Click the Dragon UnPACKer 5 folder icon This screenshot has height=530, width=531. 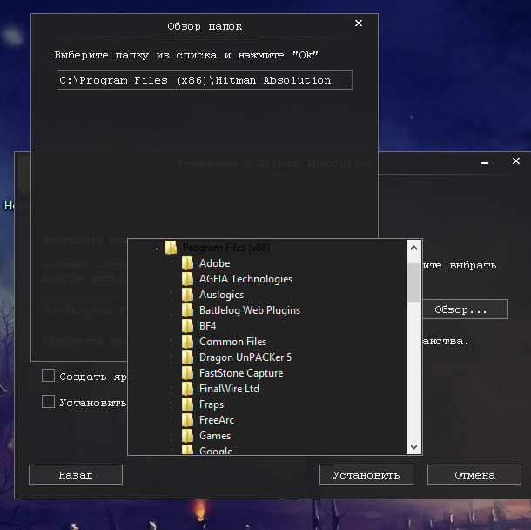point(187,357)
